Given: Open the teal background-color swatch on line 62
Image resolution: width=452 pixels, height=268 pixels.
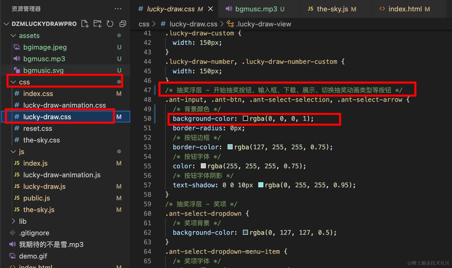Looking at the screenshot, I should tap(245, 232).
